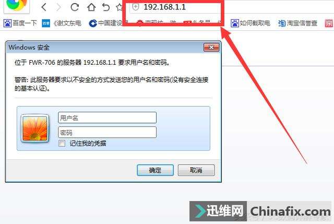Click the browser logo in top-left corner

(x=17, y=5)
